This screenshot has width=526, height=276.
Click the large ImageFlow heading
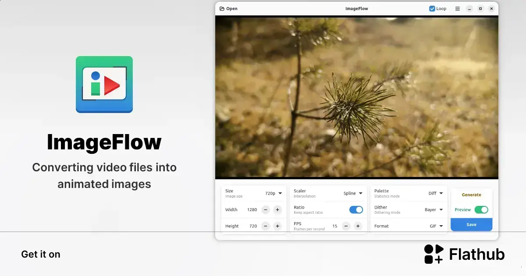click(104, 142)
